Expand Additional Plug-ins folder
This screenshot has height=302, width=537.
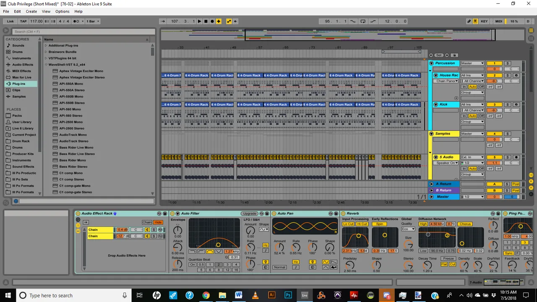point(46,45)
